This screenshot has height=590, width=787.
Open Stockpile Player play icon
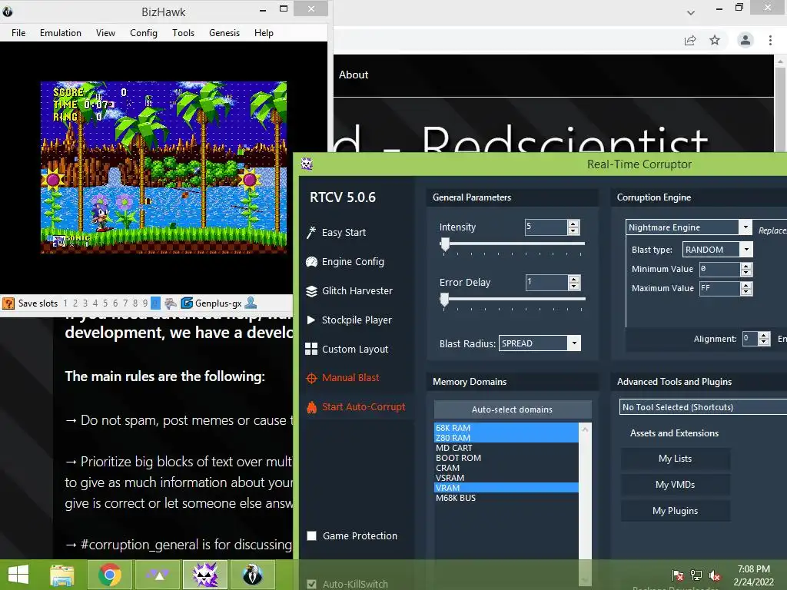point(311,320)
